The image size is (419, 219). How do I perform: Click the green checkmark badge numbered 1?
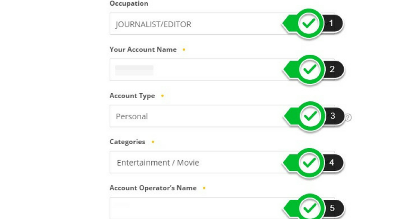(x=309, y=23)
